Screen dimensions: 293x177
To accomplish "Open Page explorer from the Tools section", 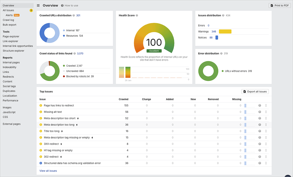I will [x=11, y=36].
